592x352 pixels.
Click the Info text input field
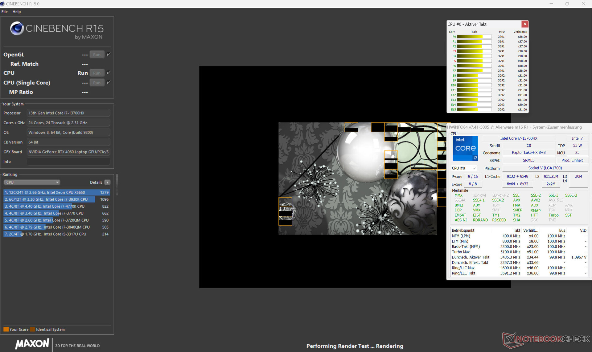(68, 162)
